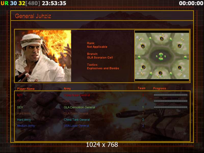
Task: Click the General Juhziz portrait image
Action: (x=43, y=56)
